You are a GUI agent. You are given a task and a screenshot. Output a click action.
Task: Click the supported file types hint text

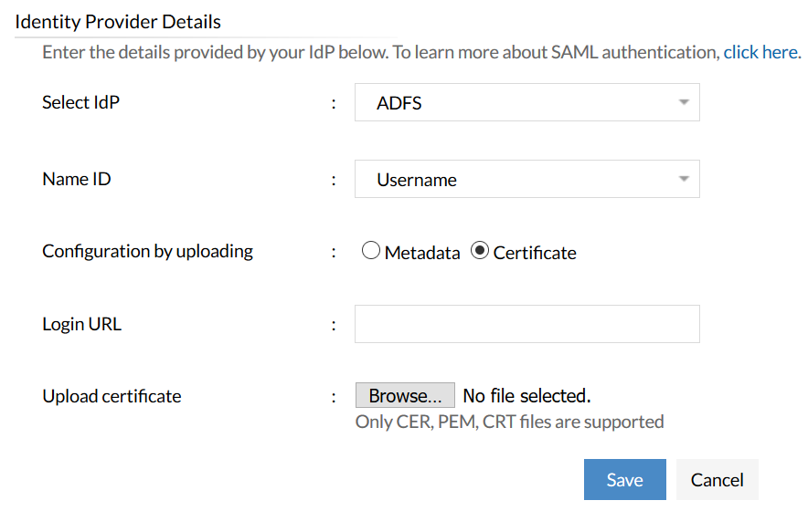[509, 422]
